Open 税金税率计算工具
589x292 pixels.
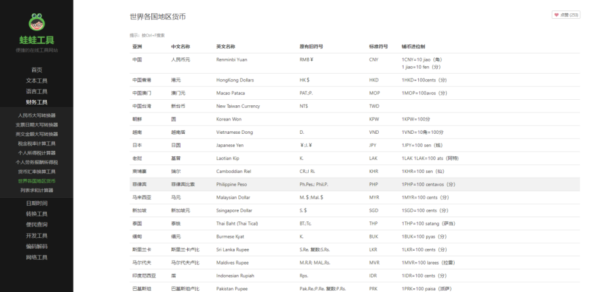click(x=37, y=144)
